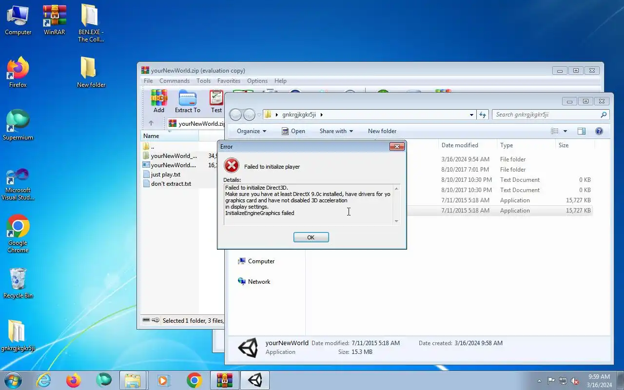Screen dimensions: 624x390
Task: Open Windows Media Player from taskbar
Action: [164, 381]
